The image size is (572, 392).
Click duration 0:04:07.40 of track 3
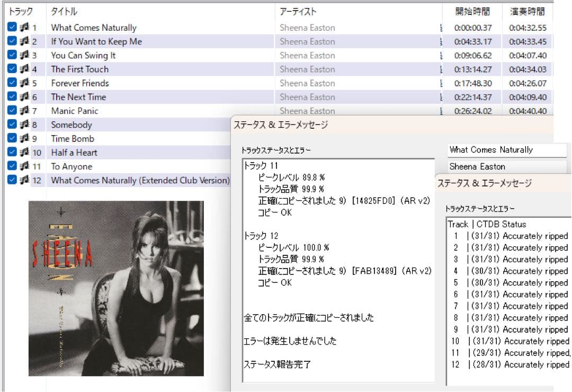click(x=528, y=56)
